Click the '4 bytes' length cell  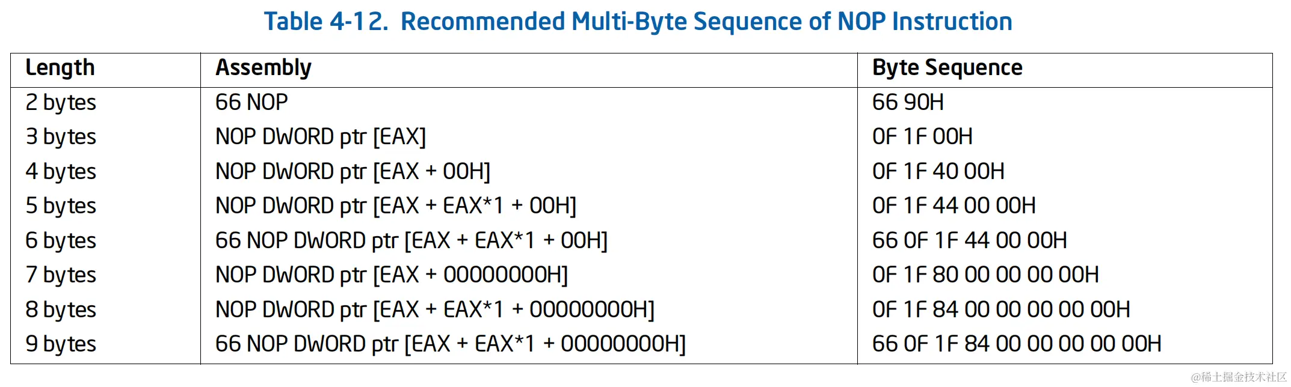point(61,171)
